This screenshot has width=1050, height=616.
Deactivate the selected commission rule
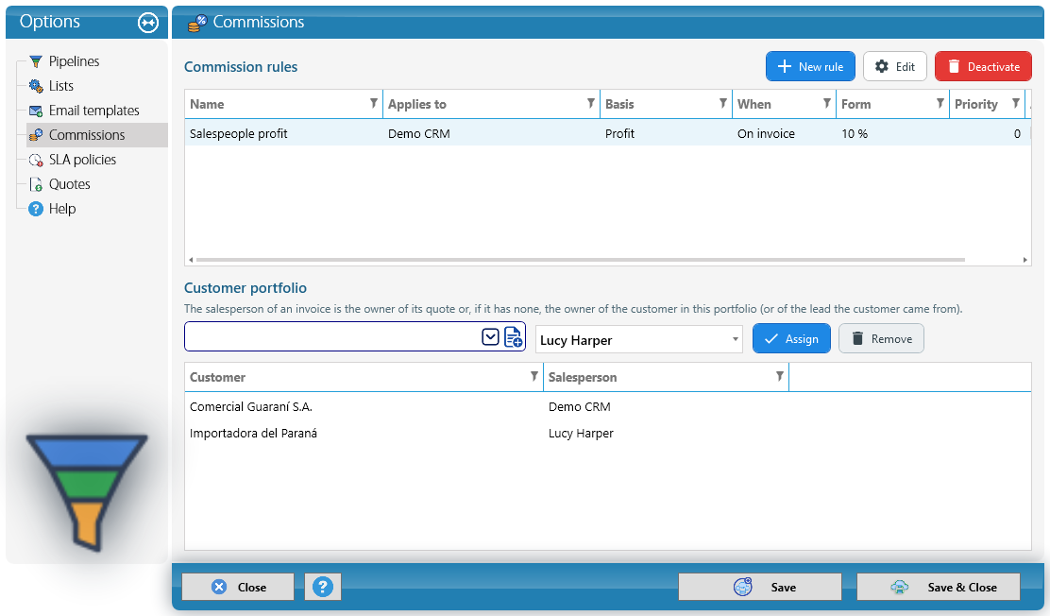coord(983,66)
